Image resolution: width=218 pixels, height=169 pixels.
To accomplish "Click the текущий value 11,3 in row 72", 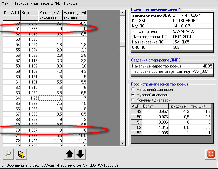I will [x=75, y=141].
